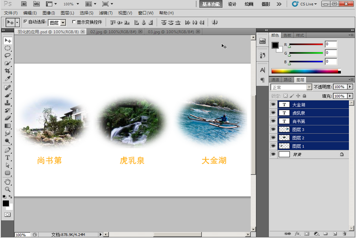Viewport: 356px width, 238px height.
Task: Select the Eyedropper tool
Action: pos(8,79)
